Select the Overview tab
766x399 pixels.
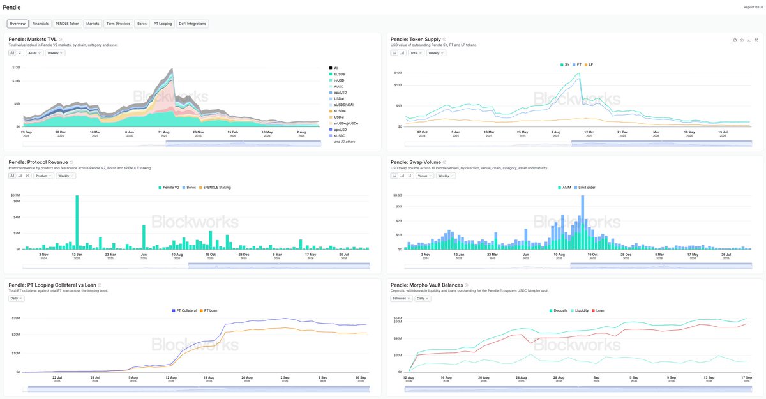coord(18,24)
